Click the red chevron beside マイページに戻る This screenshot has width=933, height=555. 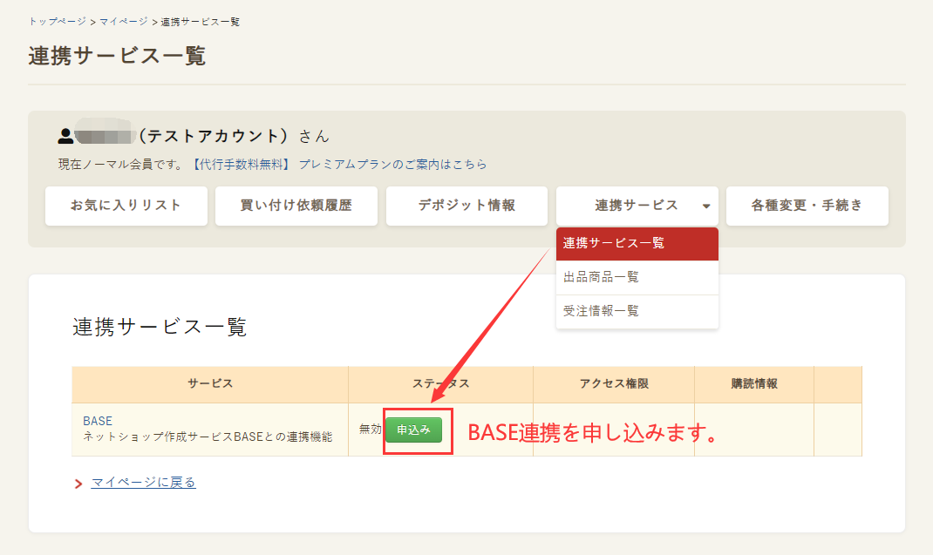pyautogui.click(x=77, y=483)
